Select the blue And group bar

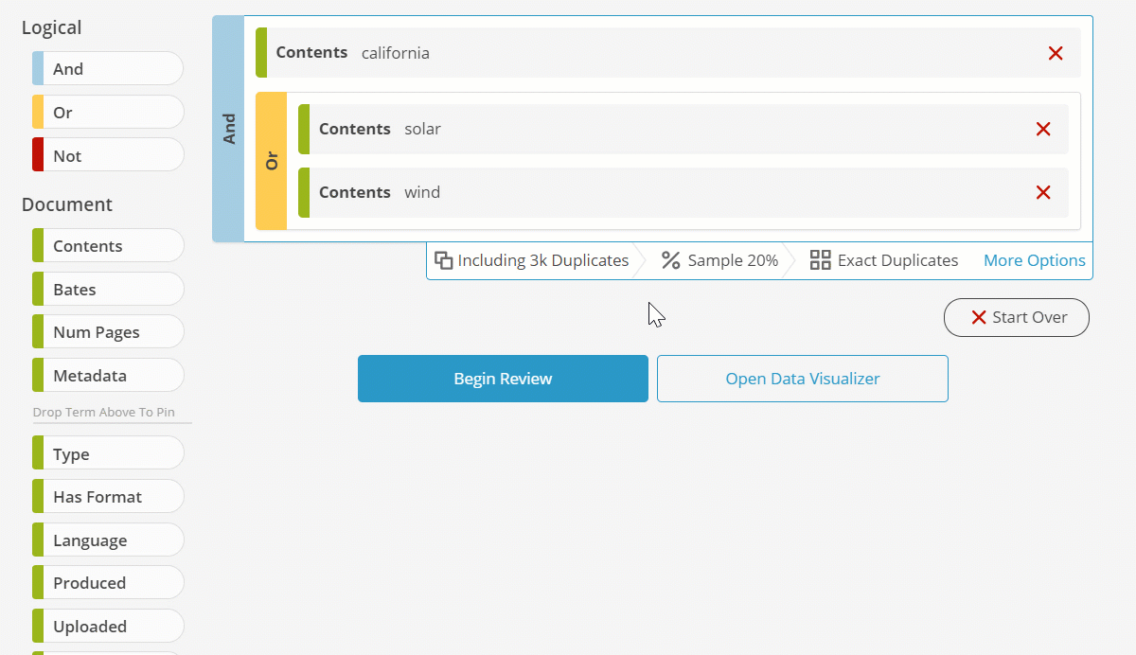click(228, 129)
